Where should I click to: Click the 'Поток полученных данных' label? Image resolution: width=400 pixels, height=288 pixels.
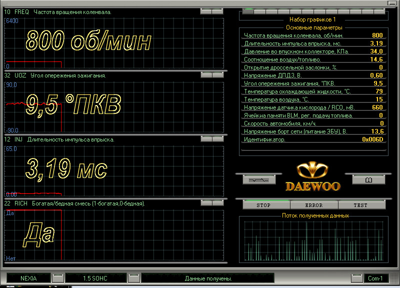tap(315, 215)
